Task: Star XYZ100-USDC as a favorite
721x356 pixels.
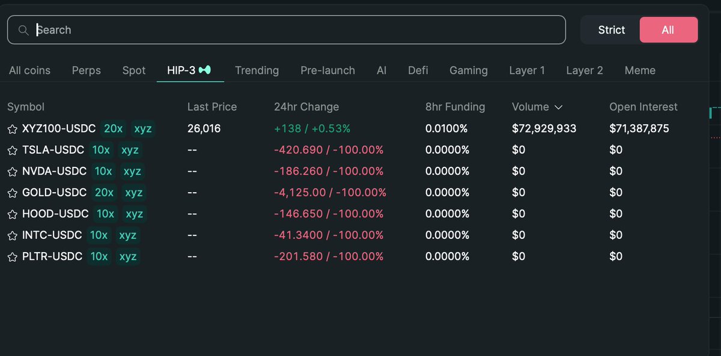Action: pos(12,128)
